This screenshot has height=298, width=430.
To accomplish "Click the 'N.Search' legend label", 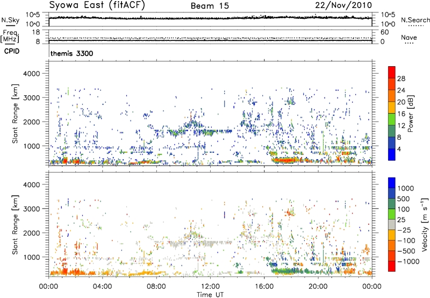I will (x=415, y=20).
